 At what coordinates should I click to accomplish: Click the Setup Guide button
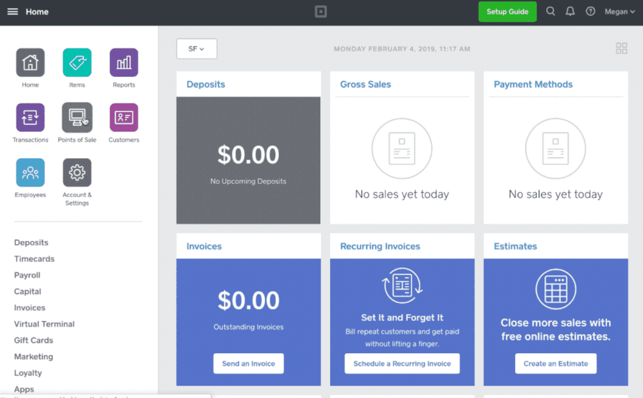click(x=507, y=11)
